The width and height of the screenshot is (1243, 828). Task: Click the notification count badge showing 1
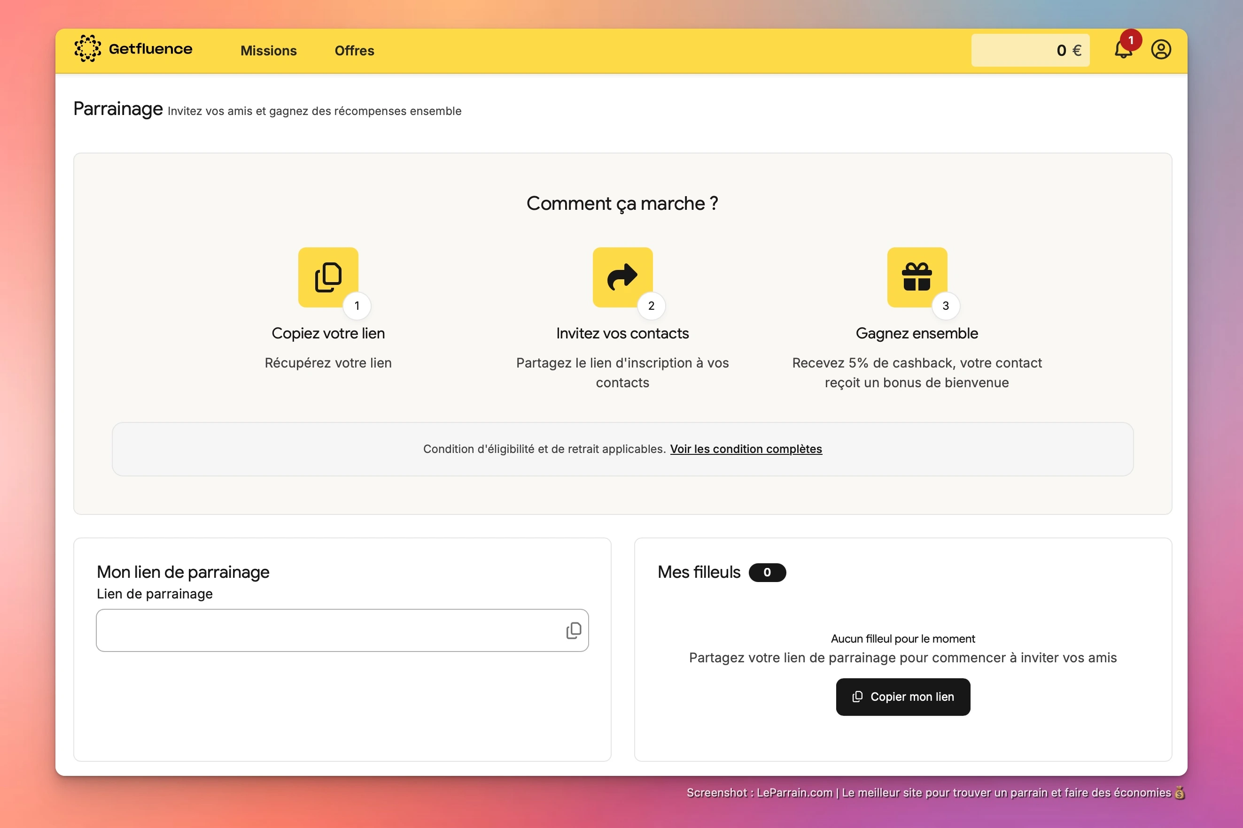click(x=1131, y=39)
